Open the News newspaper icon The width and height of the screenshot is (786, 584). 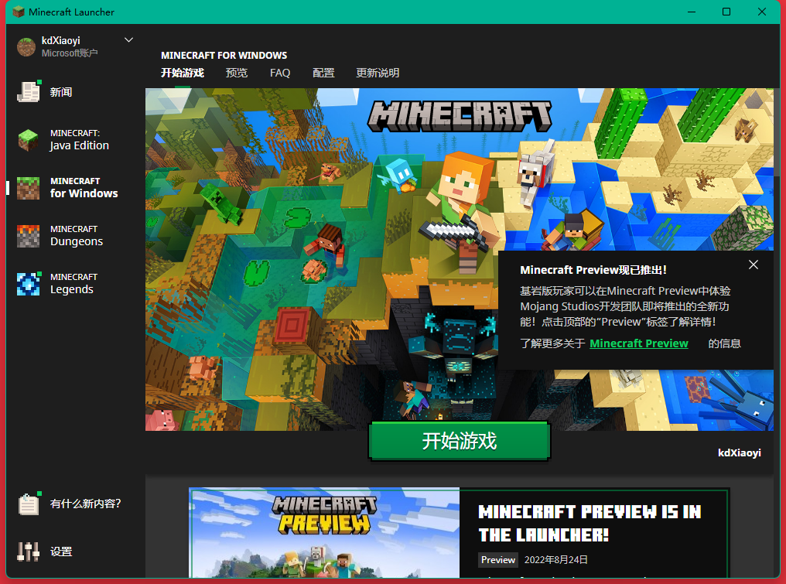(29, 92)
